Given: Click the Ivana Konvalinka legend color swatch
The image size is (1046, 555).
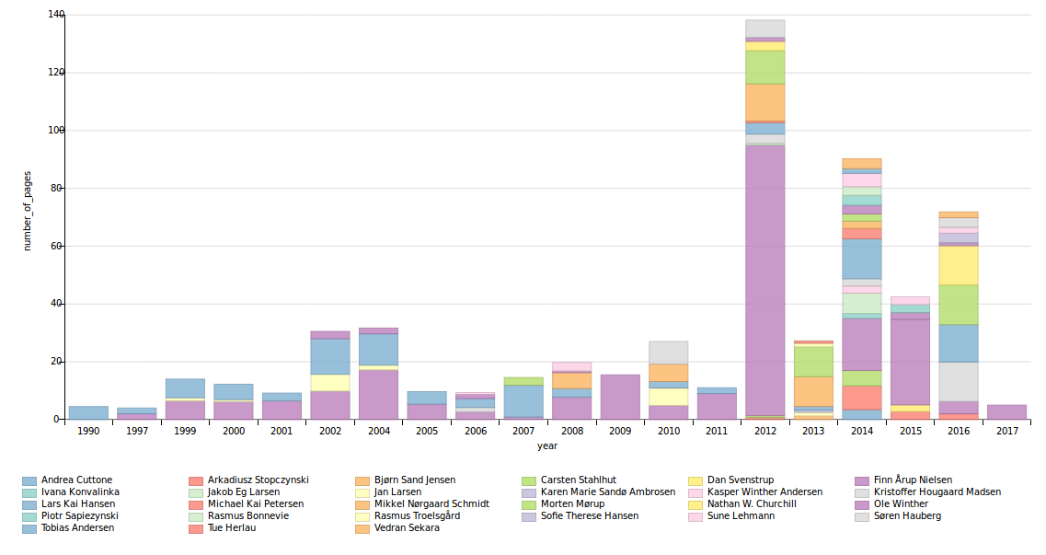Looking at the screenshot, I should point(29,493).
